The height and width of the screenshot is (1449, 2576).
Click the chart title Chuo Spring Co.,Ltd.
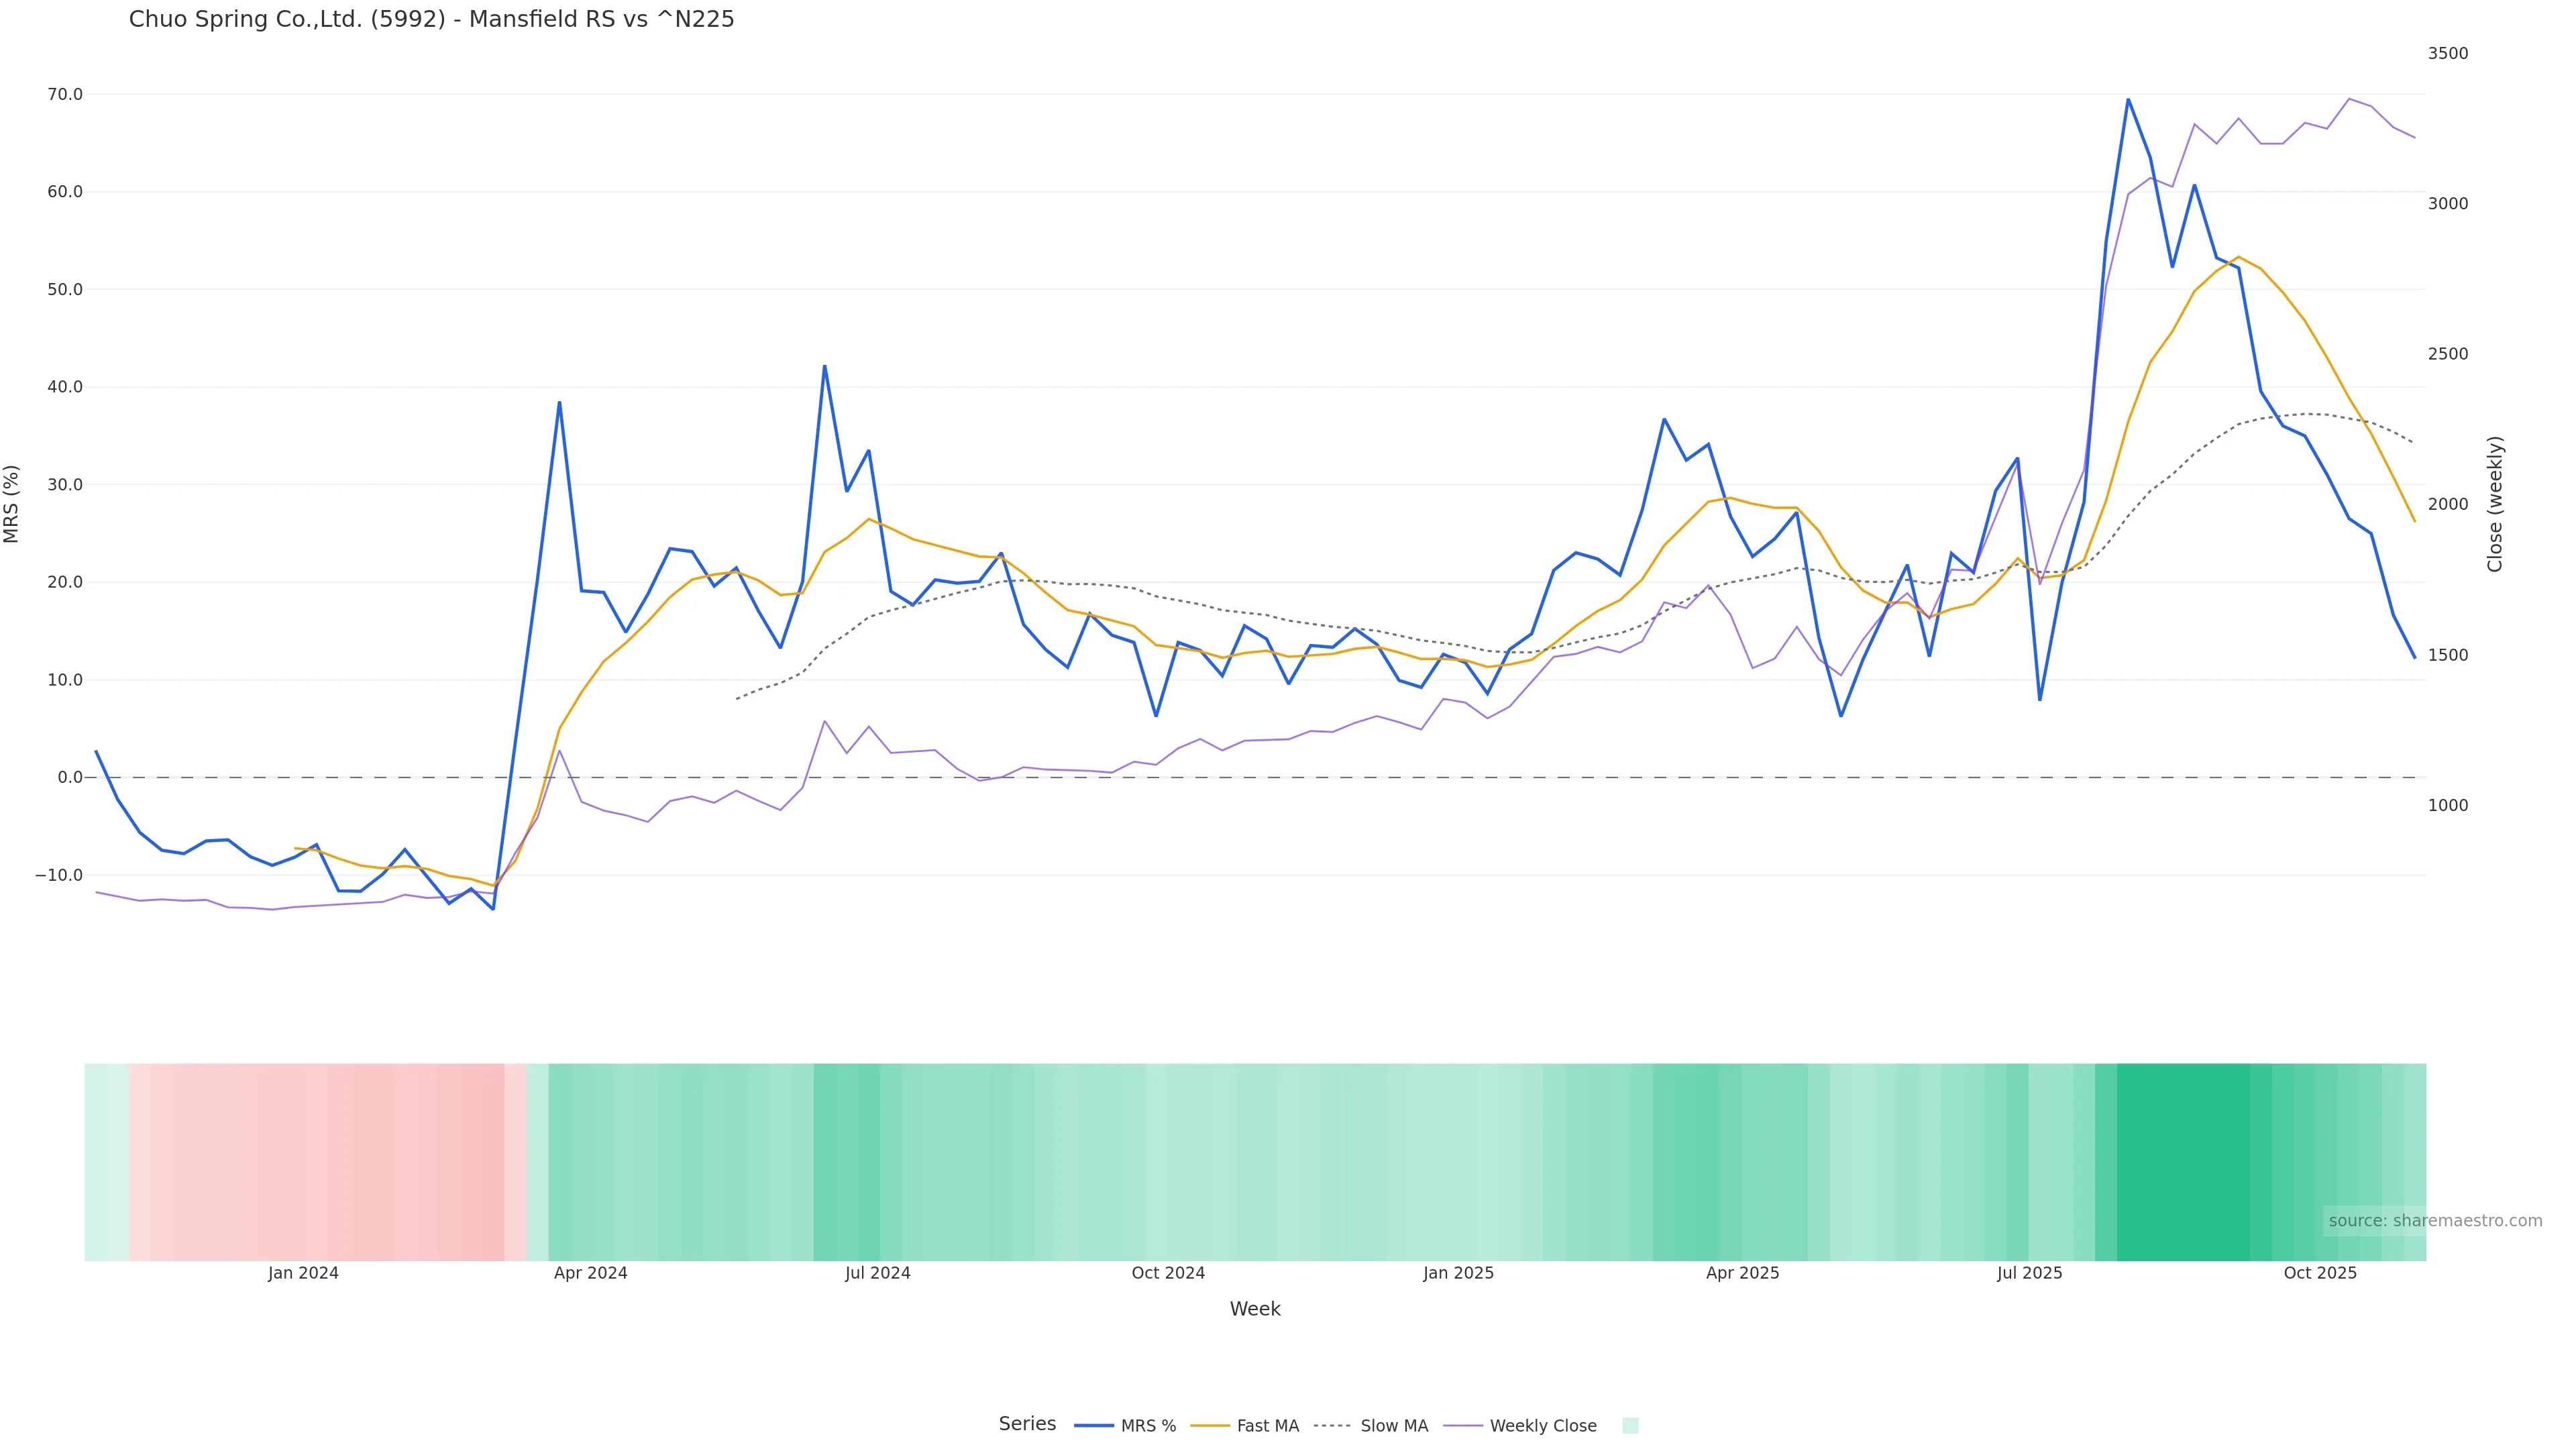pos(431,20)
